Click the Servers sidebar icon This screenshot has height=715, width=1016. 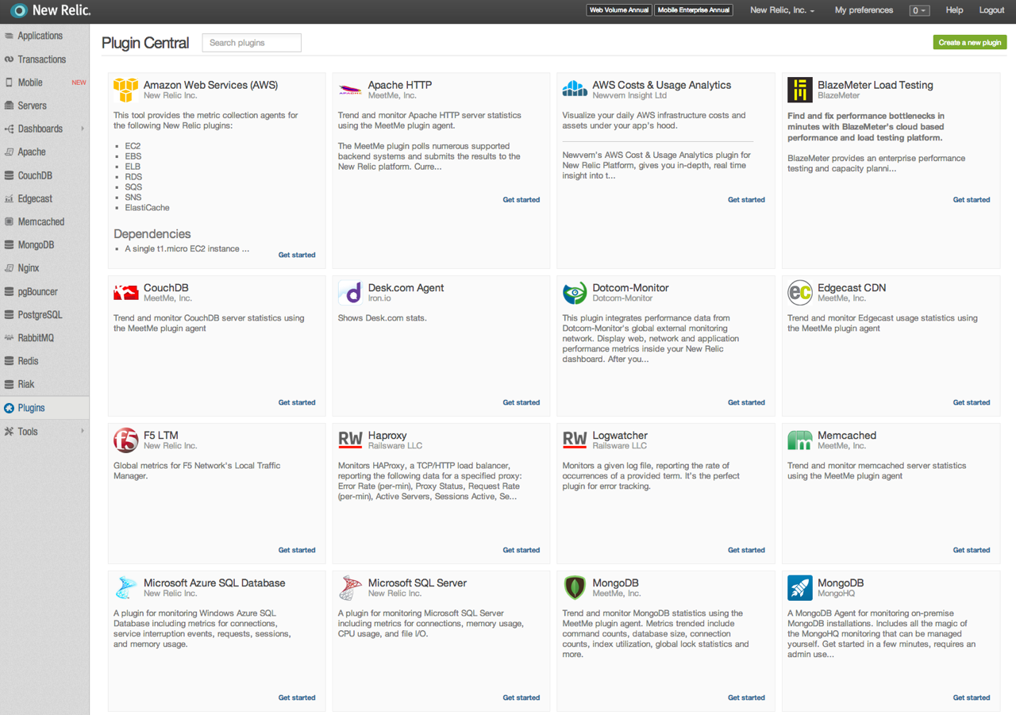pos(9,106)
